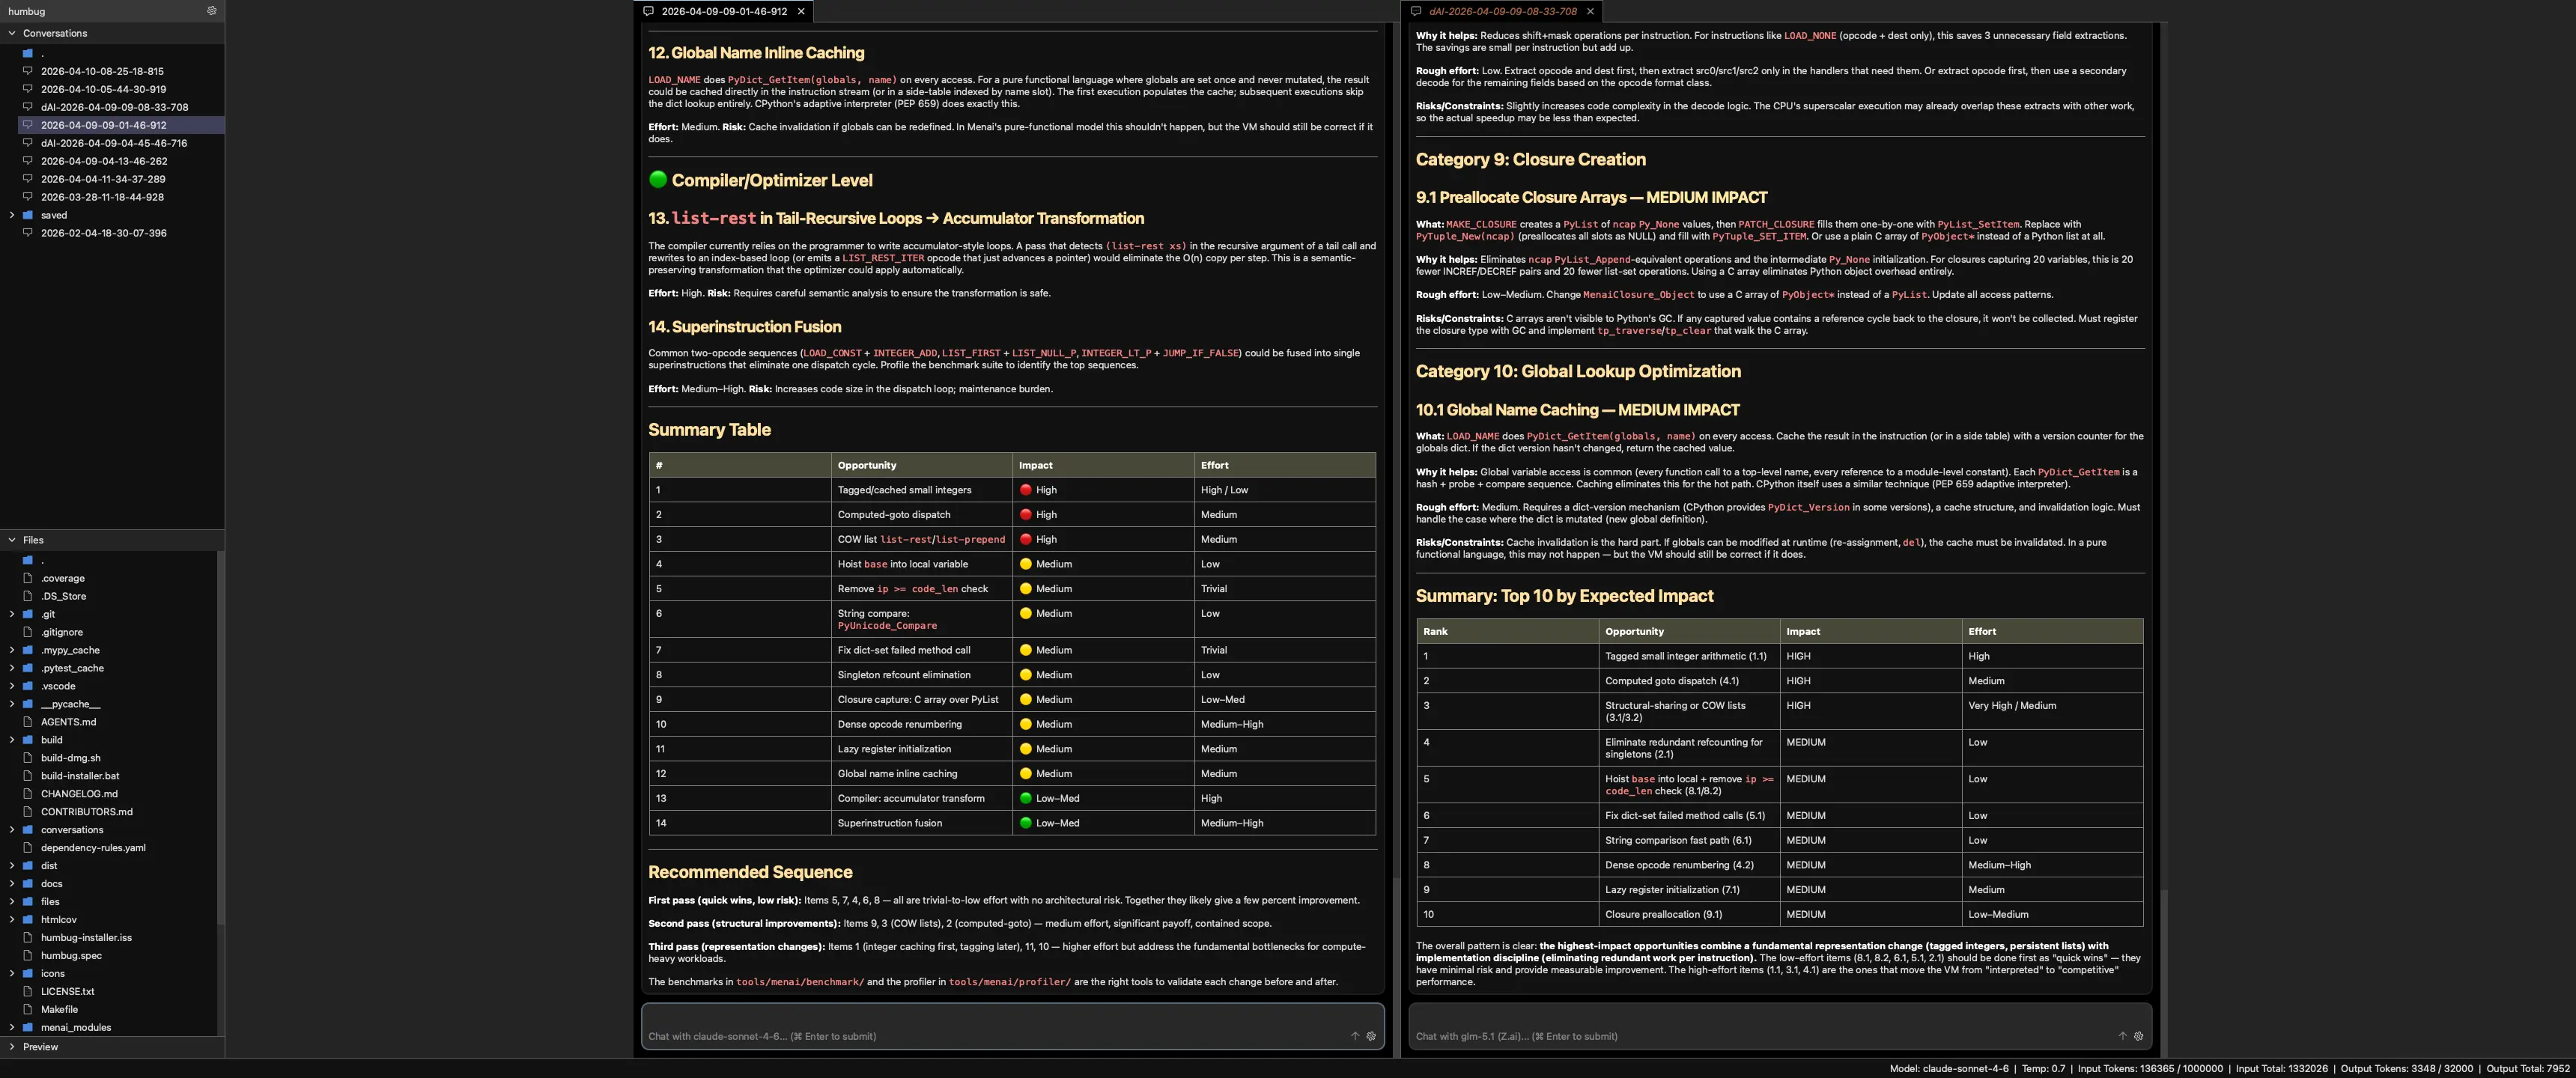Open settings gear in glm-5.1 chat box
The height and width of the screenshot is (1078, 2576).
click(2138, 1036)
